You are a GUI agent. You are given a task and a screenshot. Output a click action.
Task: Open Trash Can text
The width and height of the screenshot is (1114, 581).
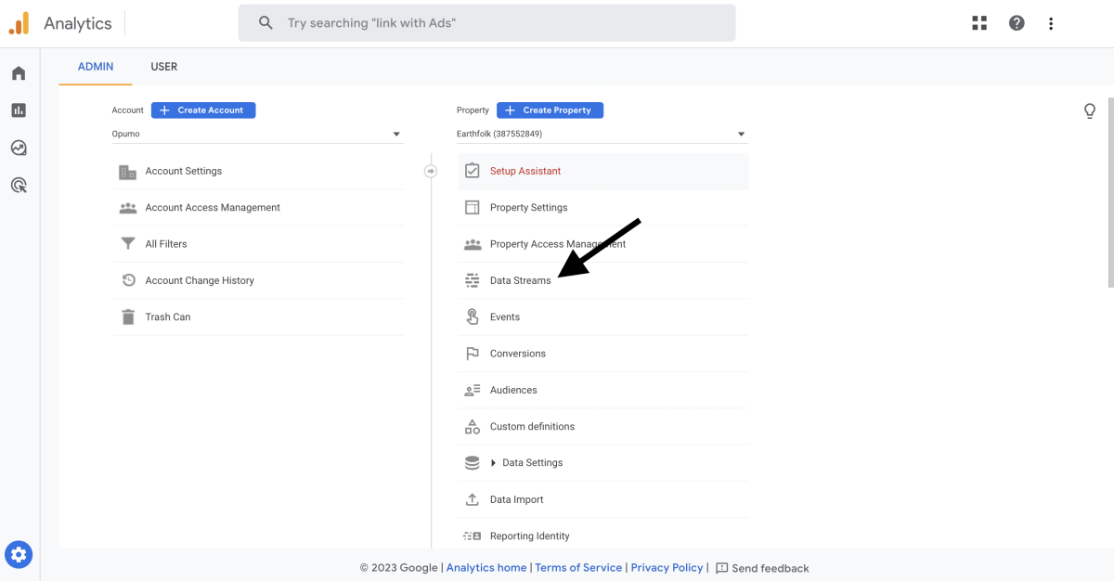point(168,317)
